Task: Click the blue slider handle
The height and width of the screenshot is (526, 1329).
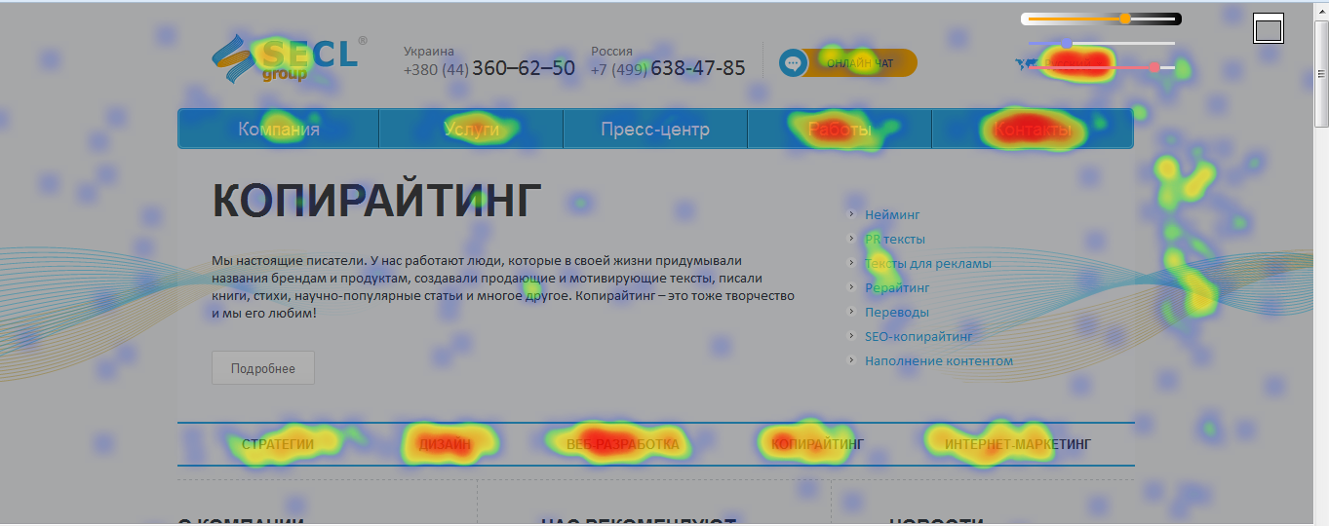Action: point(1067,43)
